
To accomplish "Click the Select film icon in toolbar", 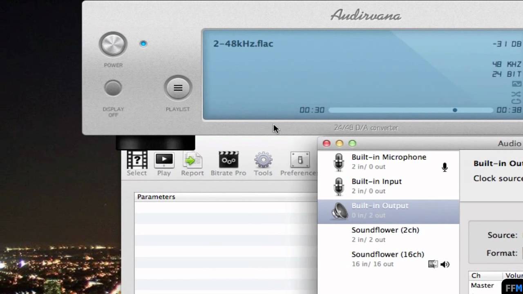I will coord(137,159).
